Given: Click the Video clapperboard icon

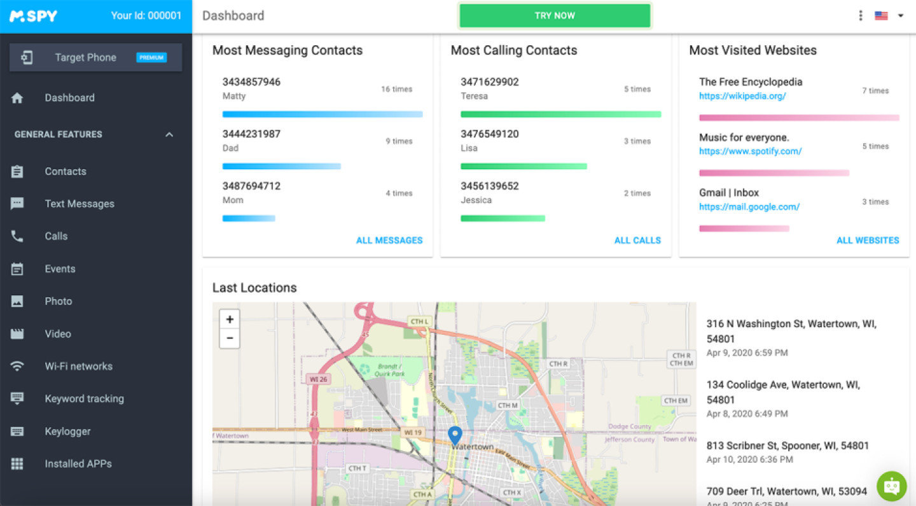Looking at the screenshot, I should tap(17, 334).
